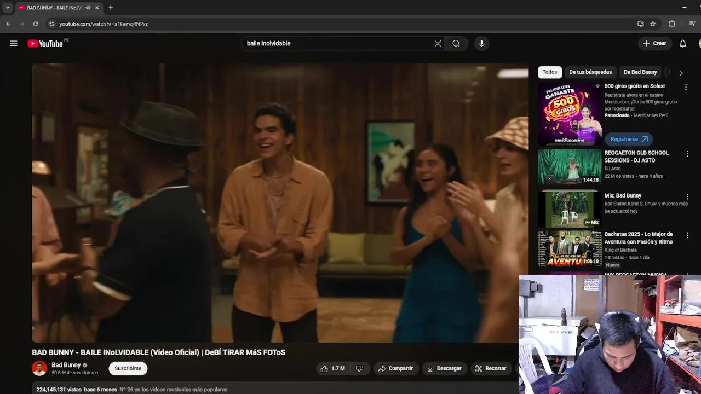Click the browser address bar URL
Viewport: 701px width, 394px height.
(104, 24)
